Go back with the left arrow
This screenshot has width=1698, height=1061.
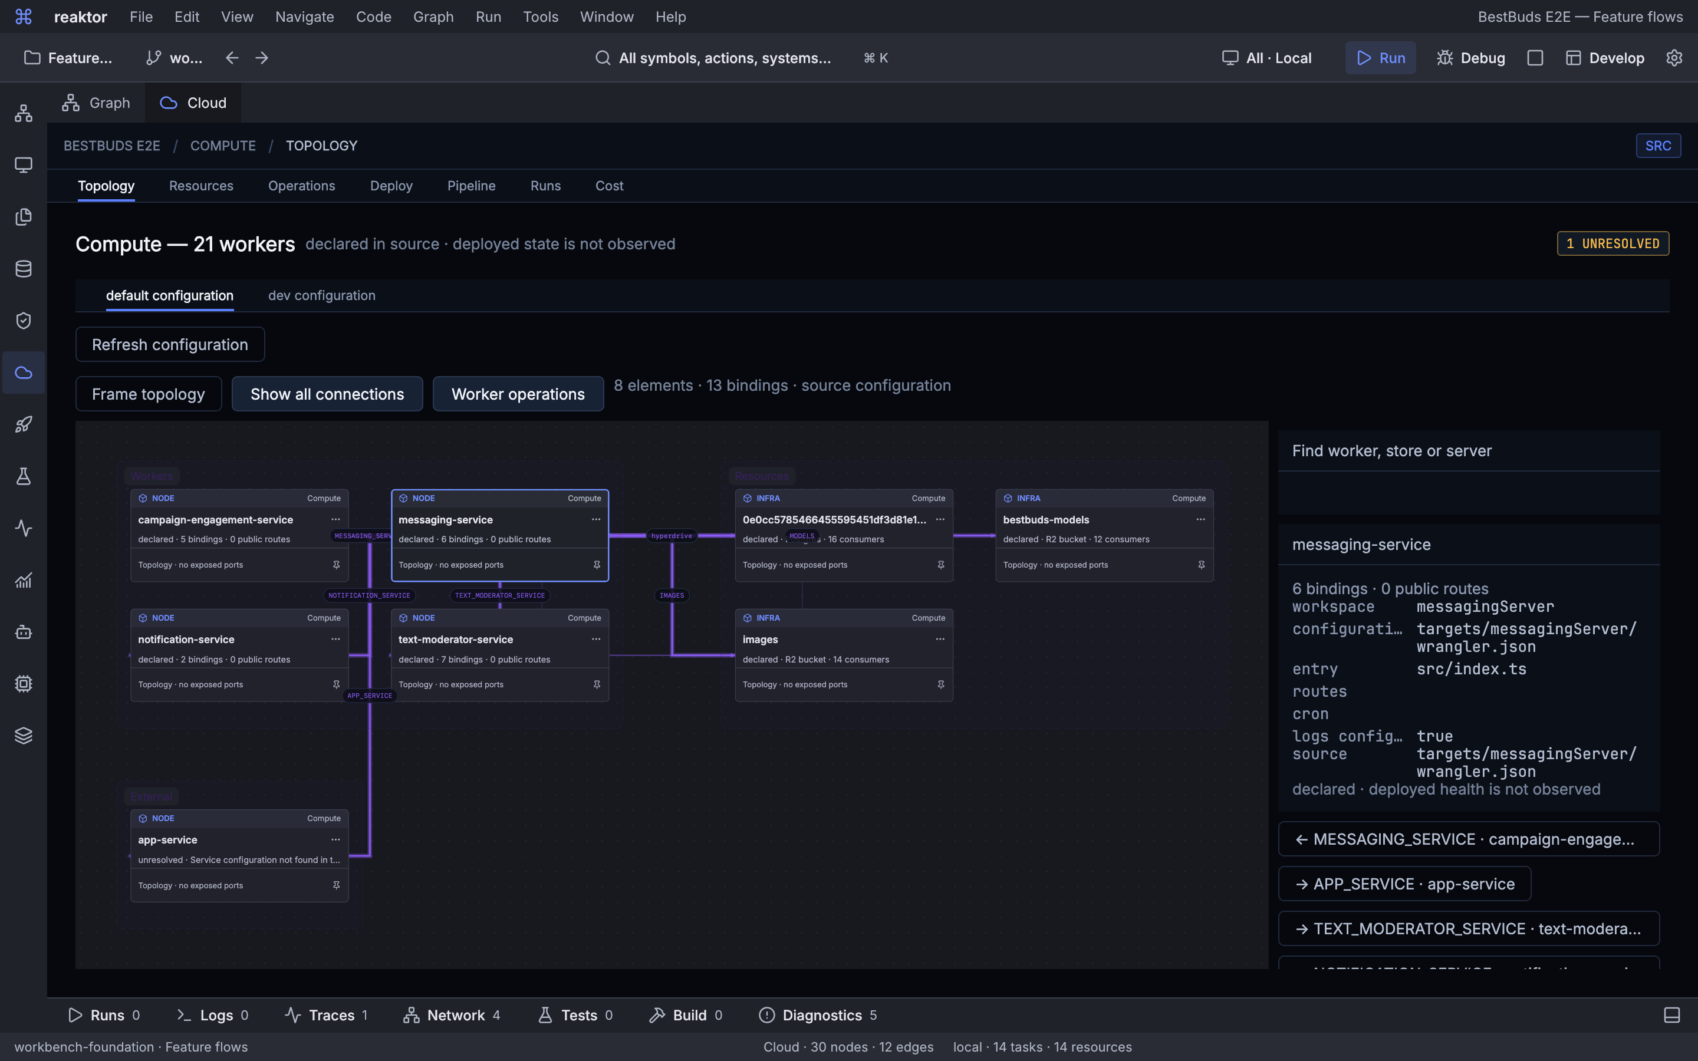click(232, 58)
